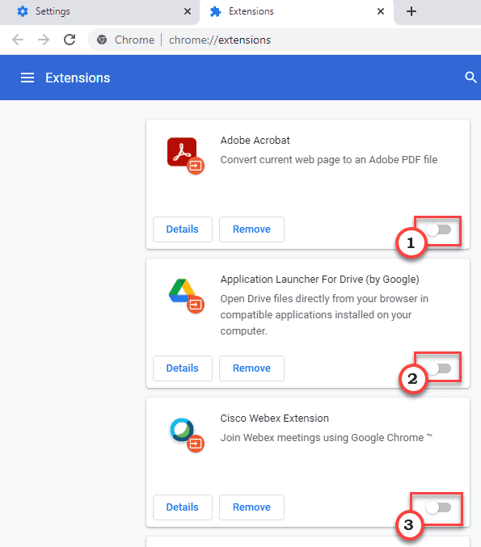This screenshot has height=547, width=481.
Task: Close the Settings tab
Action: [188, 11]
